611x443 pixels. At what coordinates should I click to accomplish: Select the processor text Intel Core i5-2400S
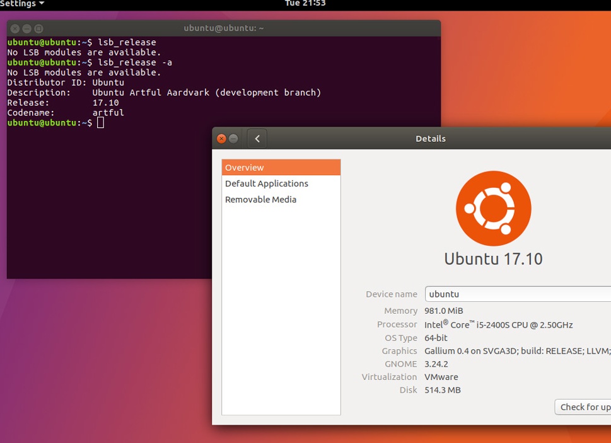point(498,325)
